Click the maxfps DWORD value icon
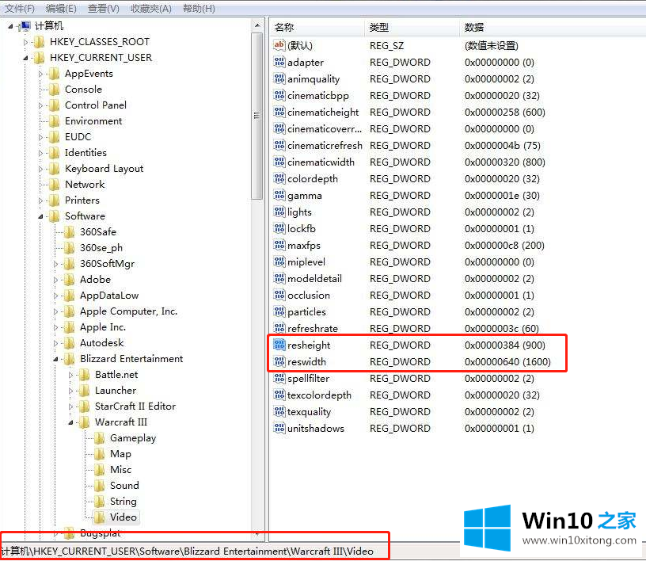Viewport: 646px width, 561px height. [x=279, y=245]
